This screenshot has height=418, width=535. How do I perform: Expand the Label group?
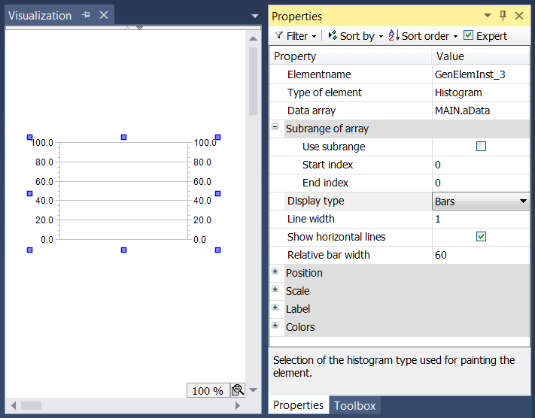[275, 307]
